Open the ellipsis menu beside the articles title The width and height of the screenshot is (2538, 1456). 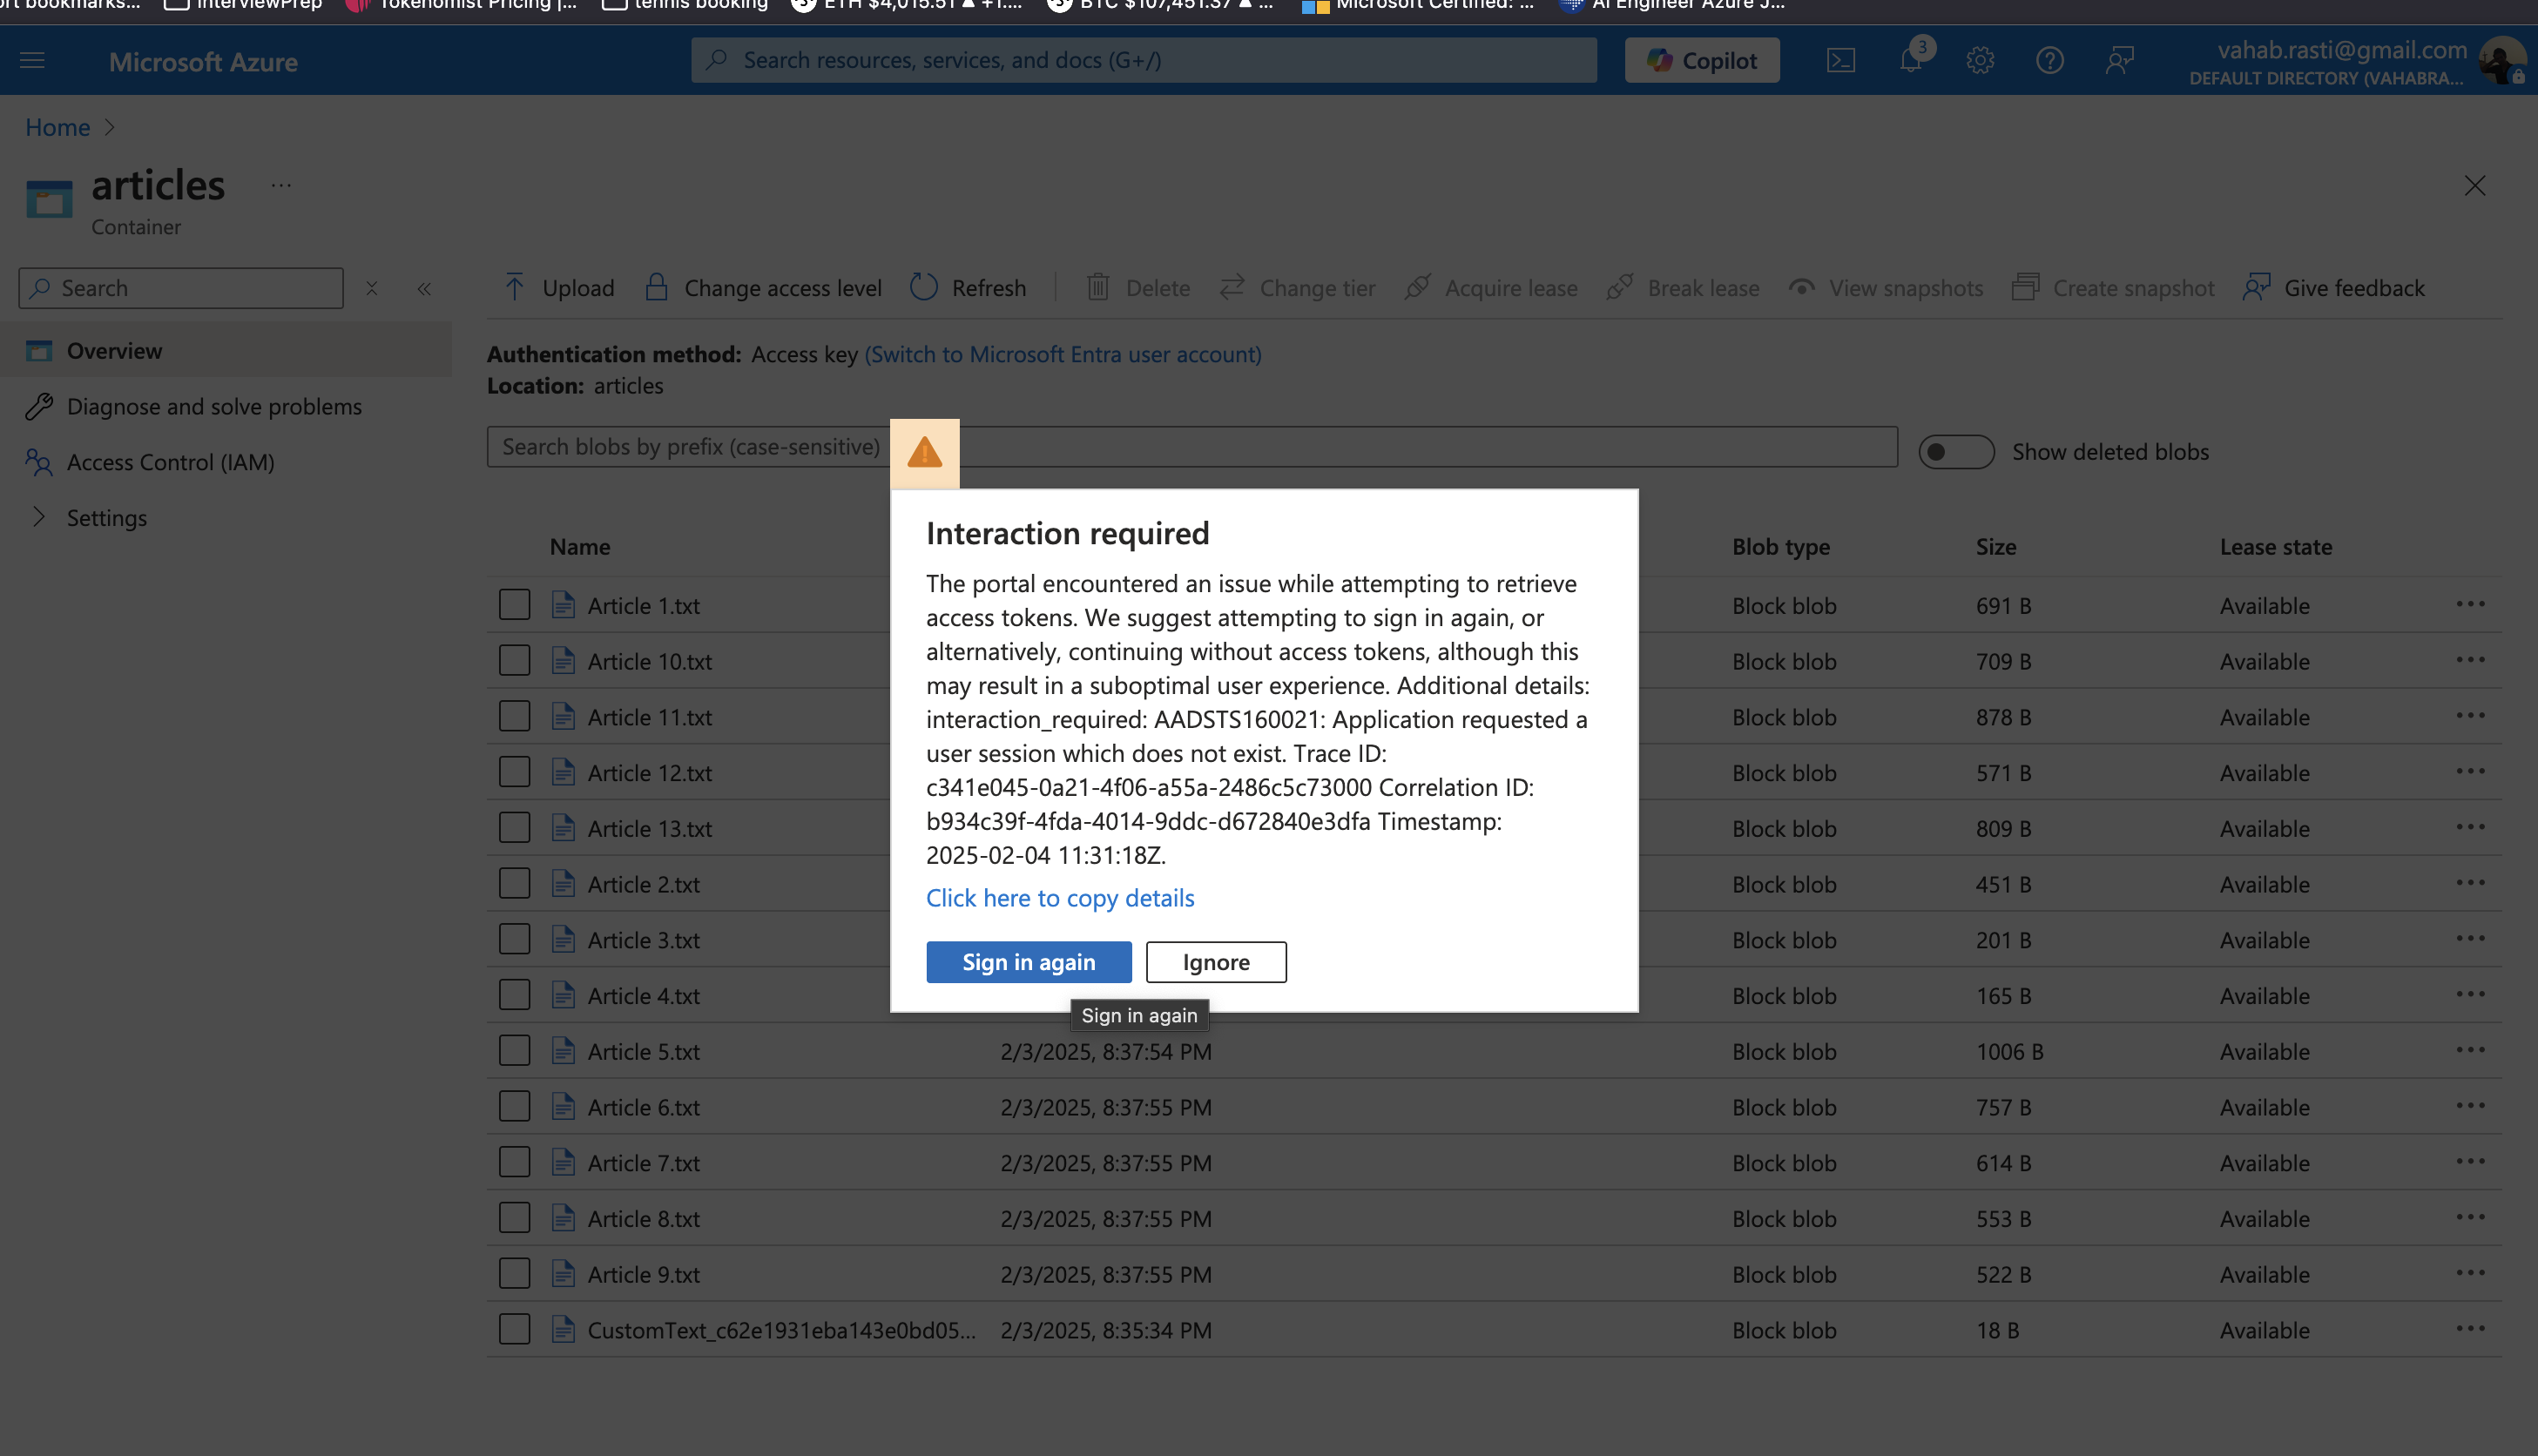(281, 185)
